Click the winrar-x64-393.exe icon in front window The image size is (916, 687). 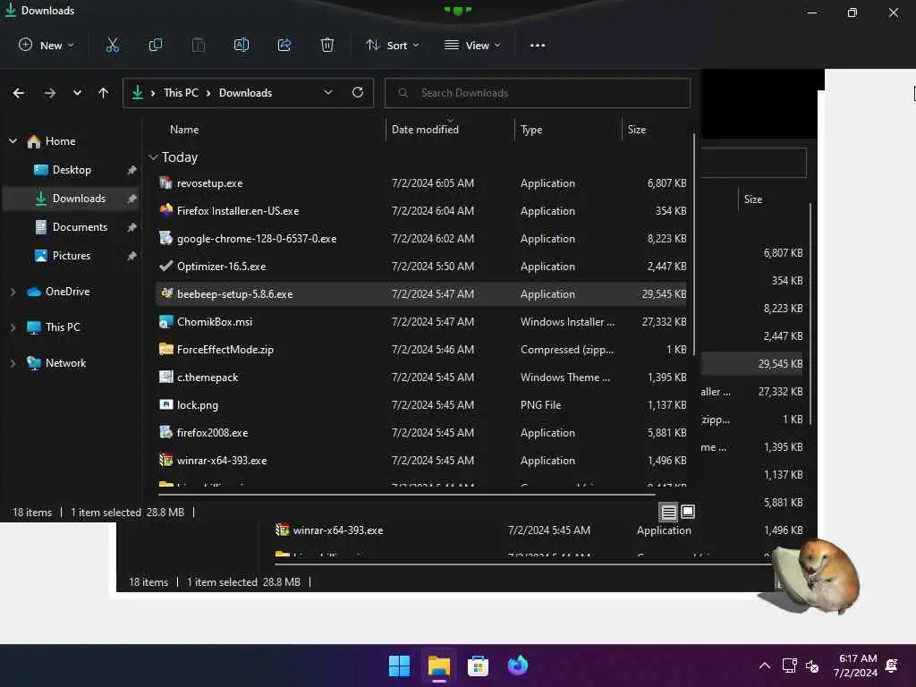(165, 460)
